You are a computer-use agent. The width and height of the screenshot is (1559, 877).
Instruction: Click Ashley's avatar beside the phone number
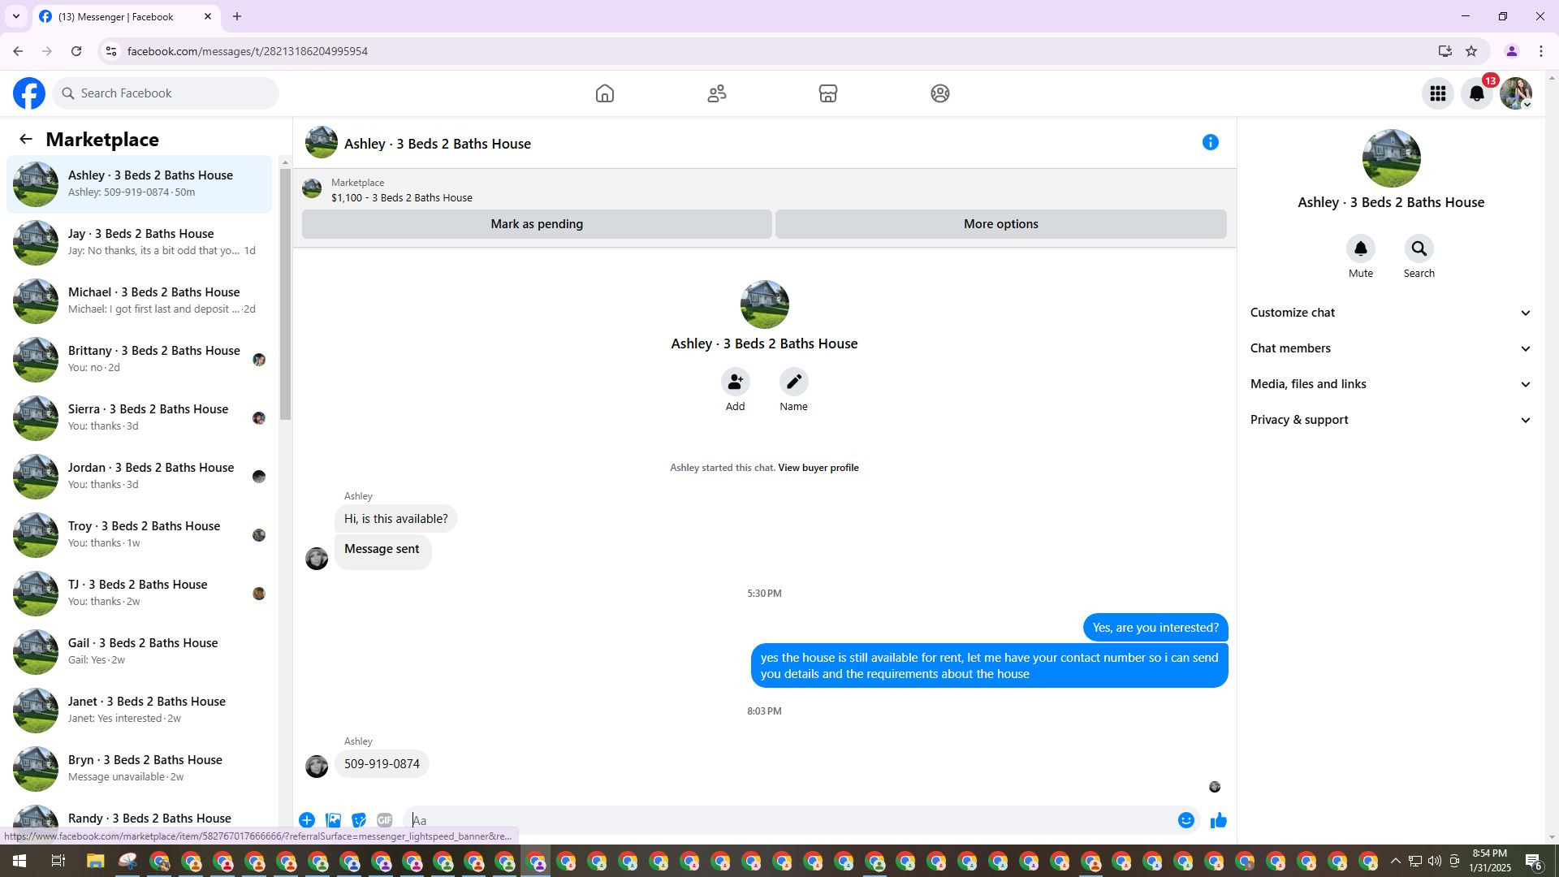tap(317, 766)
